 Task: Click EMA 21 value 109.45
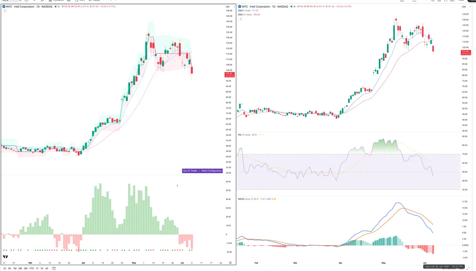[x=257, y=15]
